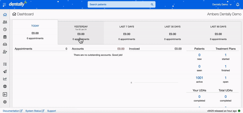Screen dimensions: 243x113
Task: Click the Treatment Plans column heading
Action: [225, 49]
